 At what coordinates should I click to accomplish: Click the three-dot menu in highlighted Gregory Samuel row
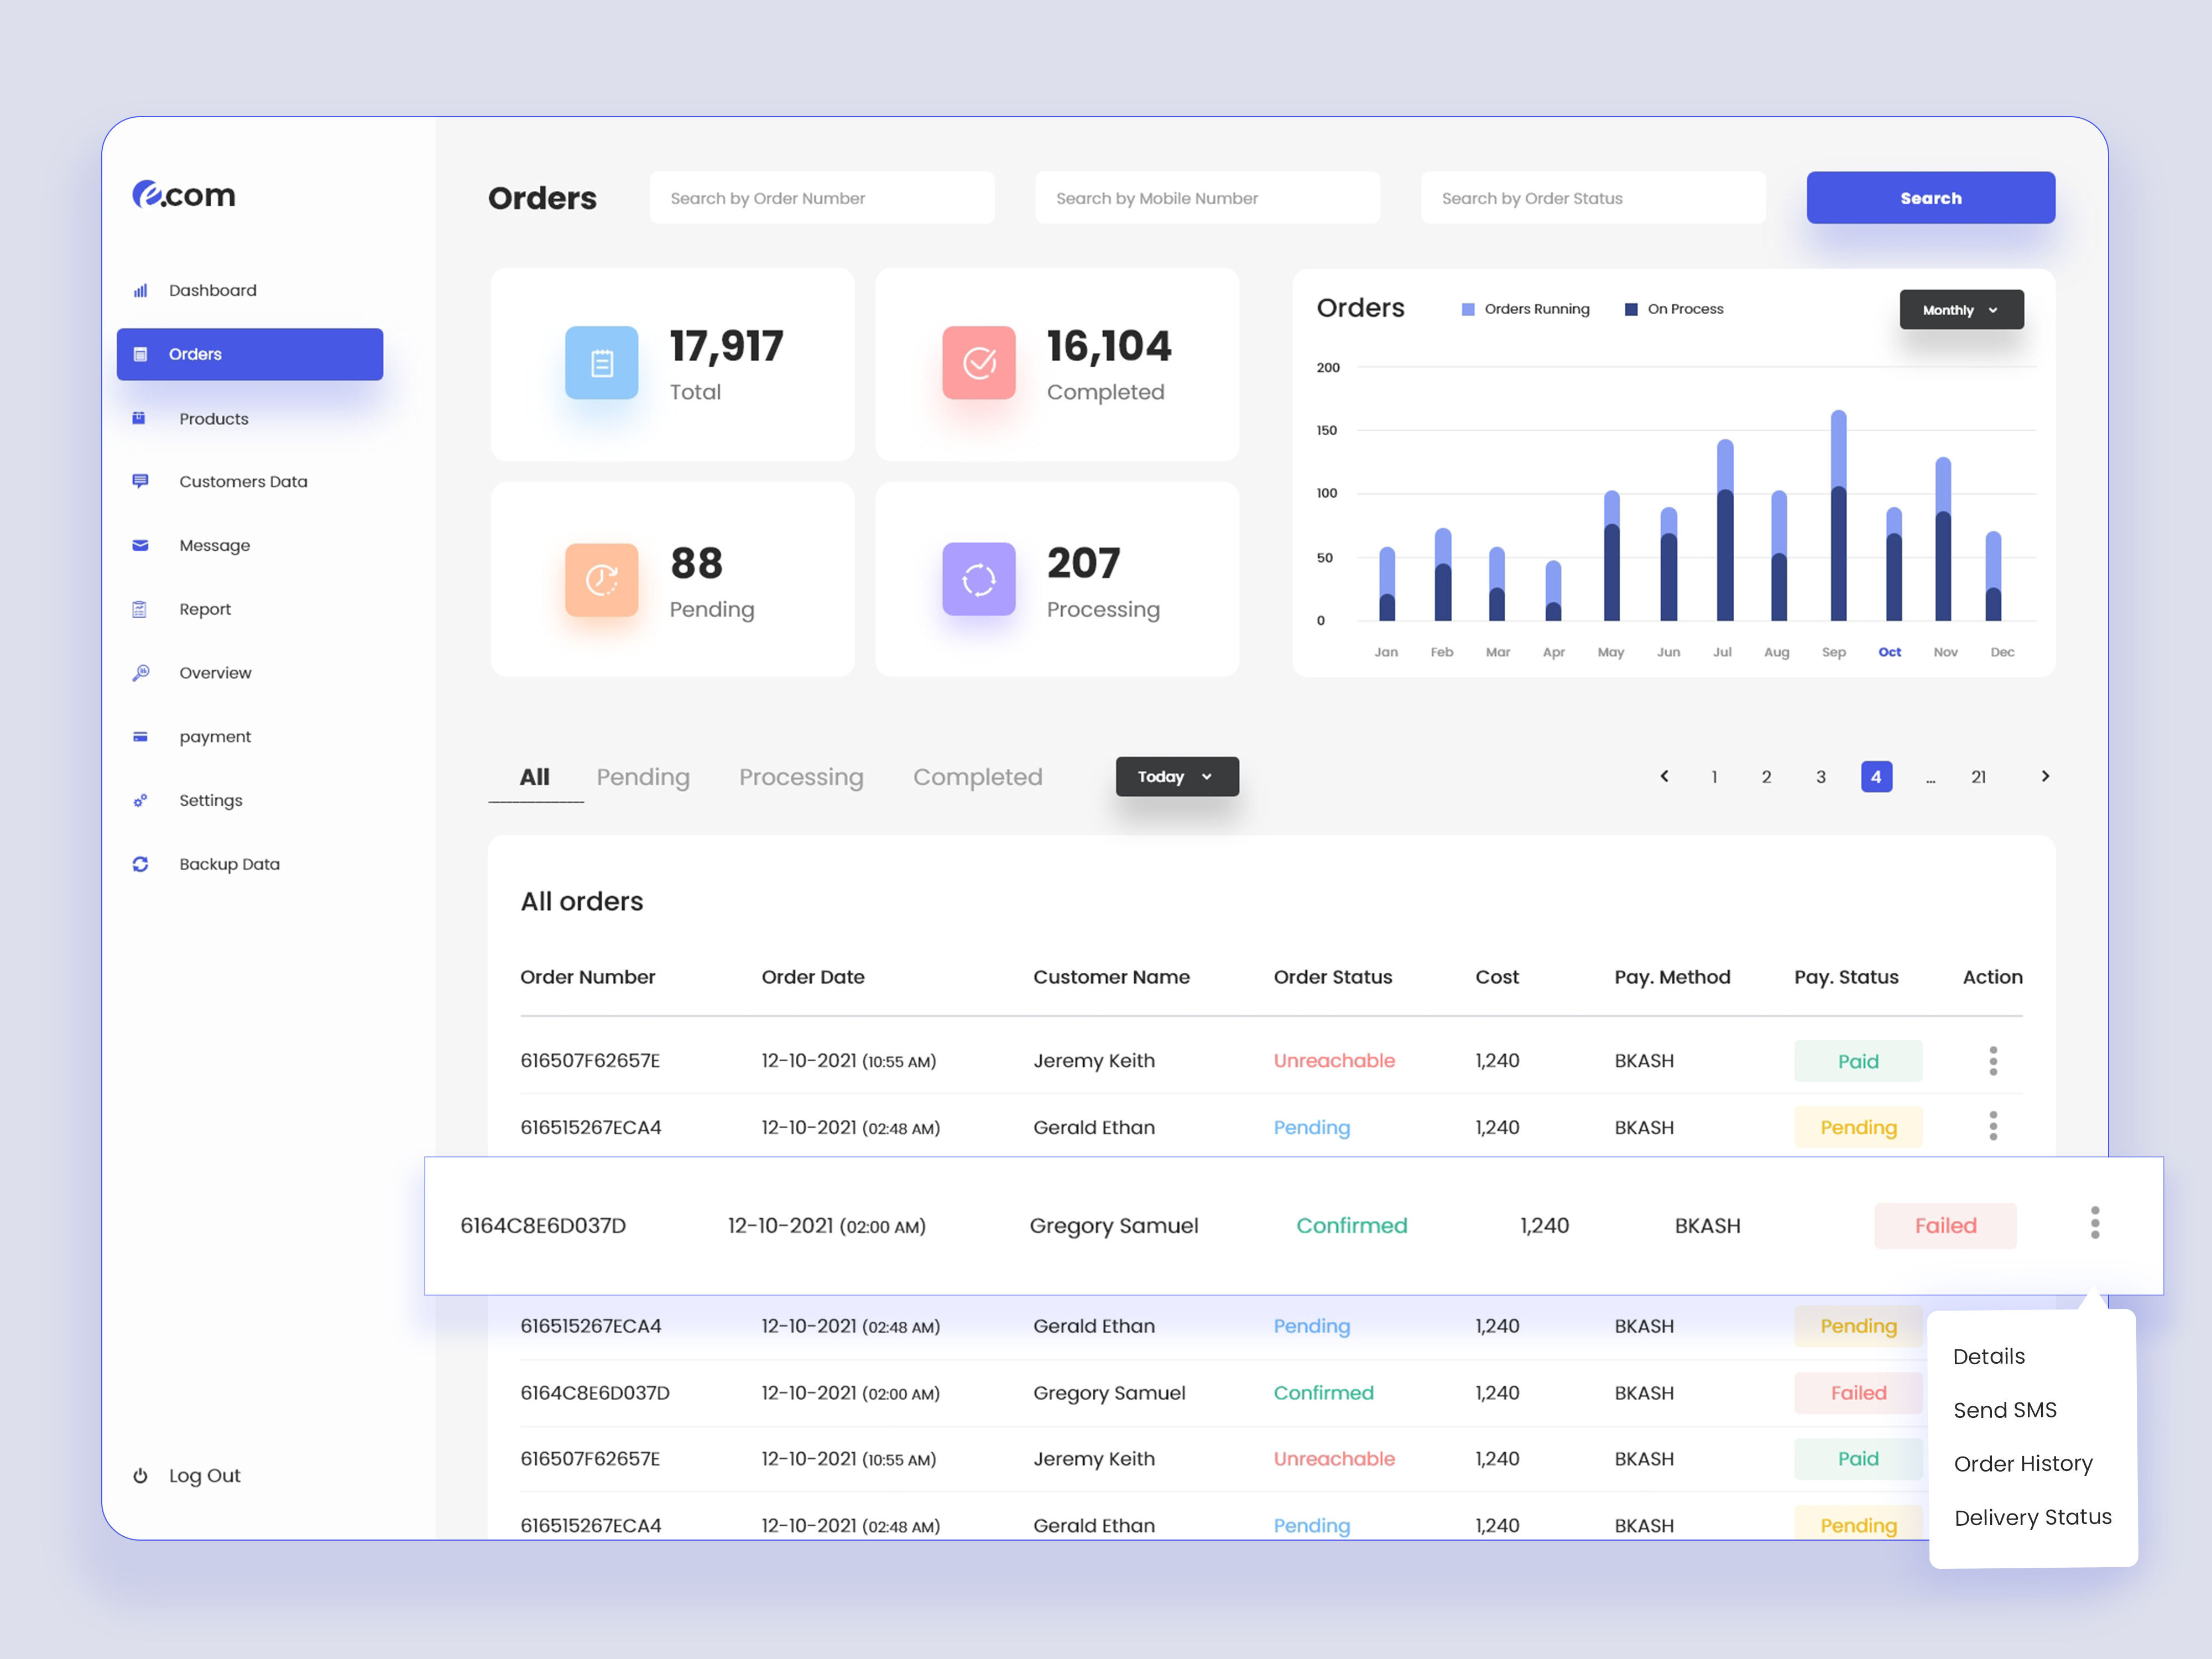pos(2094,1223)
